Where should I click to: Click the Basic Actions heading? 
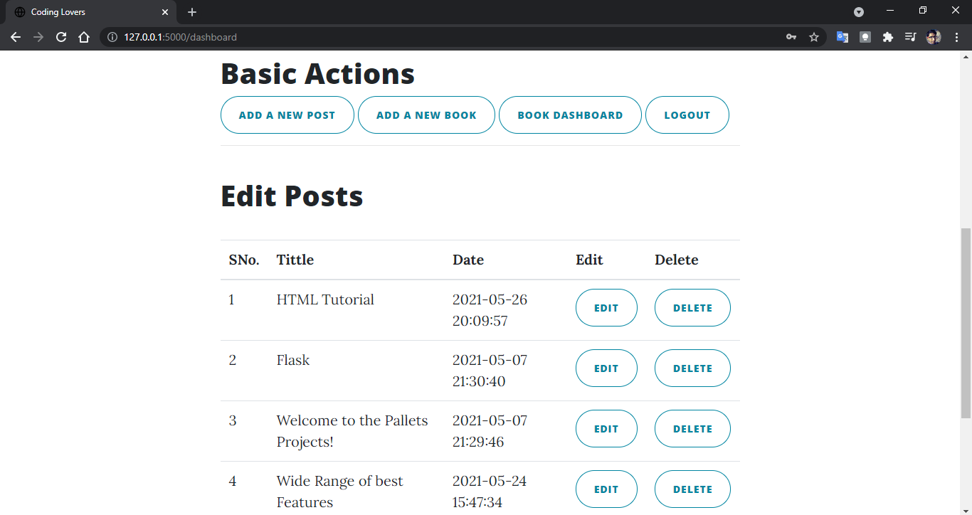[317, 73]
